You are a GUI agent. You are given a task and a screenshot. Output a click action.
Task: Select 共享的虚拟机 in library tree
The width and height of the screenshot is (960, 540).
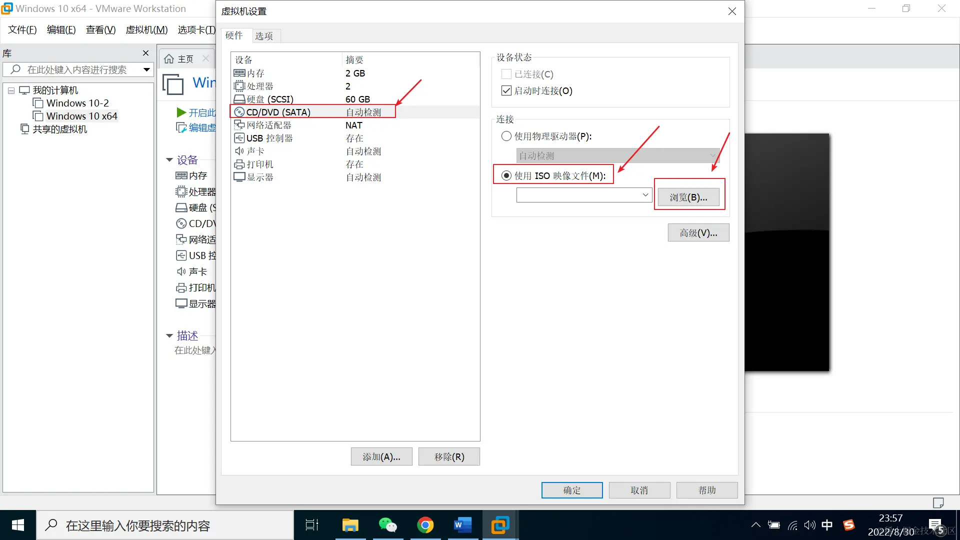point(59,129)
